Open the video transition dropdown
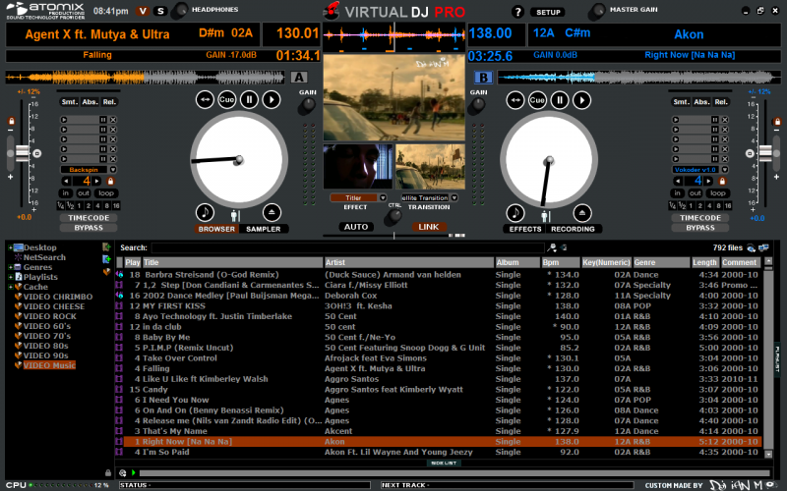Screen dimensions: 787x491 [x=454, y=198]
